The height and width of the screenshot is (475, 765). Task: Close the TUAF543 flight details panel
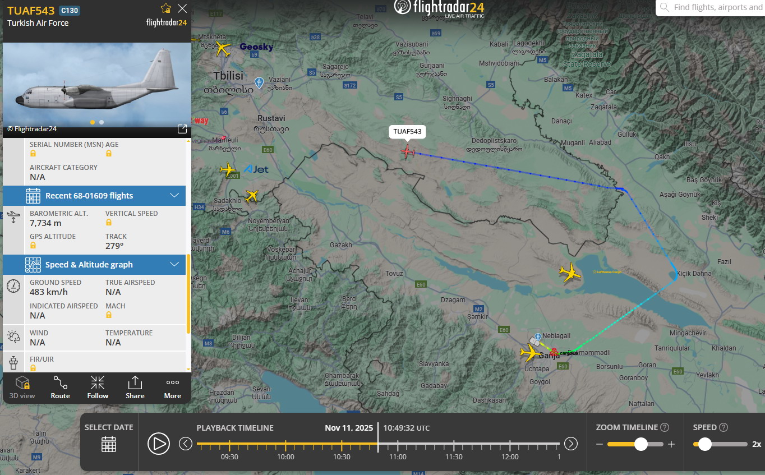coord(182,8)
